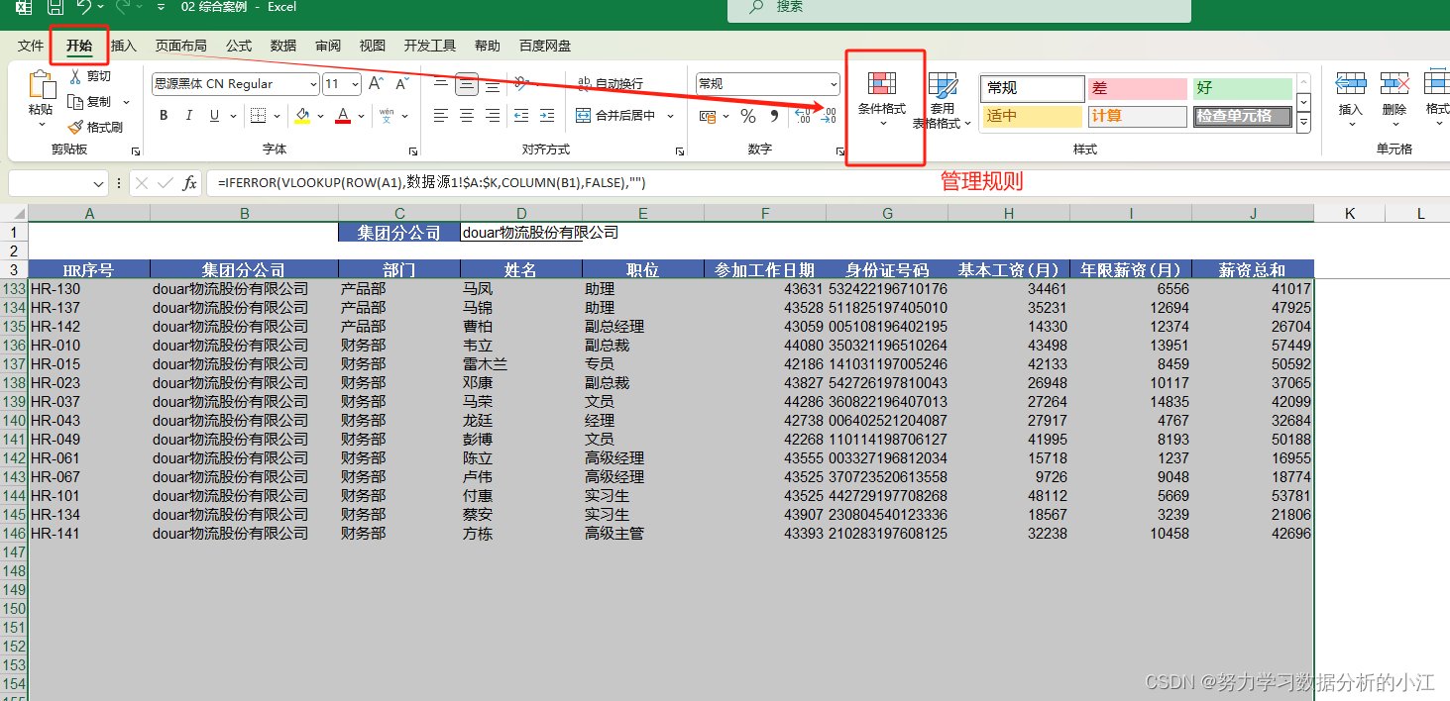Viewport: 1450px width, 701px height.
Task: Toggle align text left
Action: pyautogui.click(x=441, y=116)
